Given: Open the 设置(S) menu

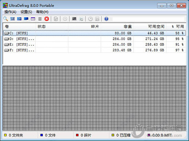Looking at the screenshot, I should pos(26,12).
